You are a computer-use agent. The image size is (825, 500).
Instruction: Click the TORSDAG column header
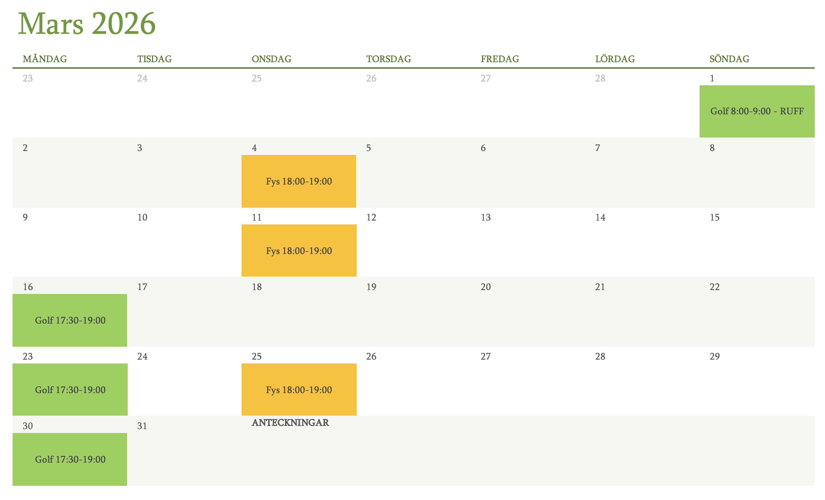pos(388,59)
